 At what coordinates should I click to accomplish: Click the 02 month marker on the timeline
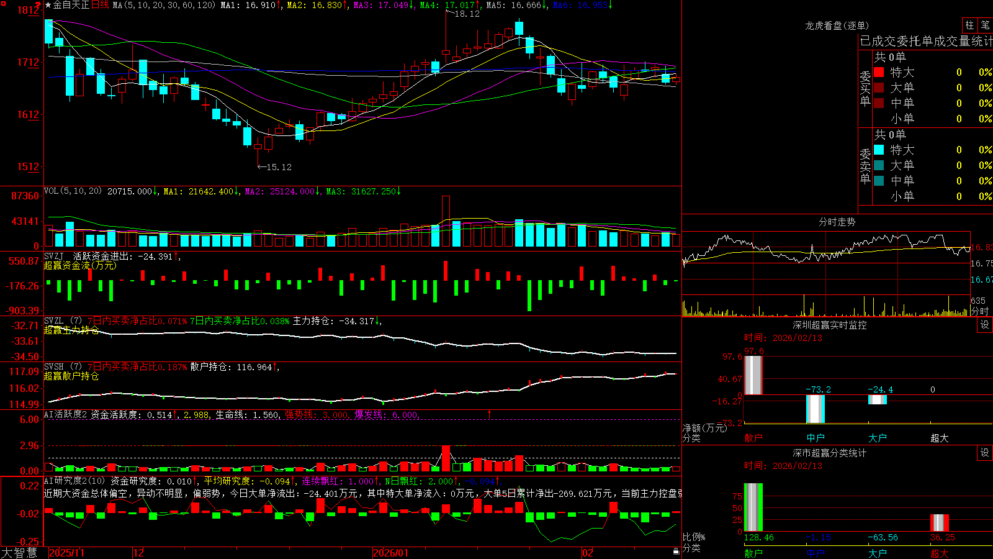click(x=588, y=553)
